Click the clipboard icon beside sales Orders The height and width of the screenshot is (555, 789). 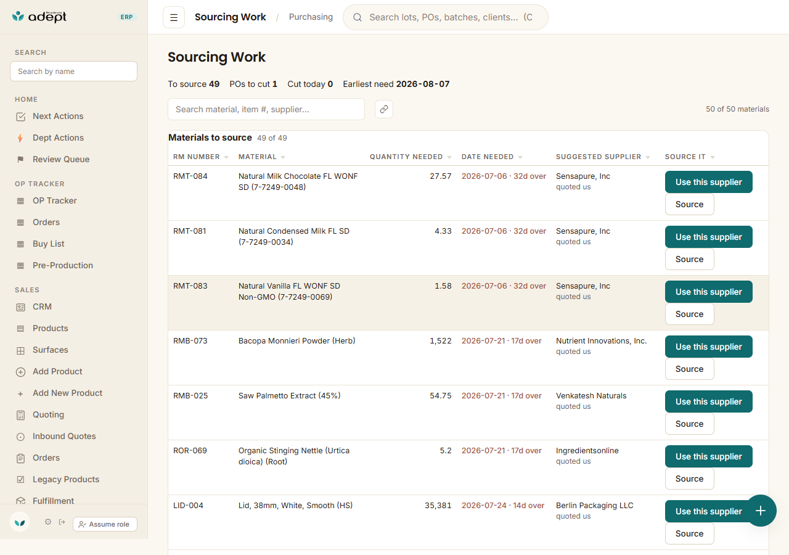(20, 458)
